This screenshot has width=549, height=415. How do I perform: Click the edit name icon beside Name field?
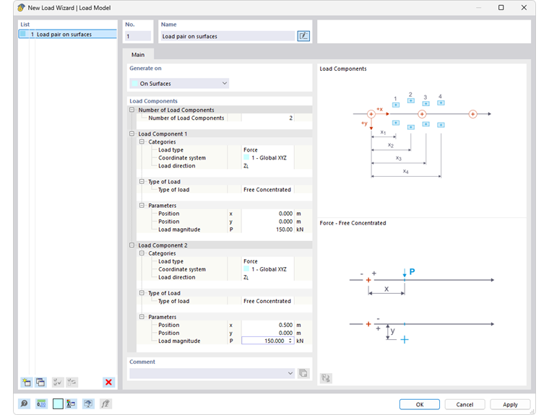(303, 35)
